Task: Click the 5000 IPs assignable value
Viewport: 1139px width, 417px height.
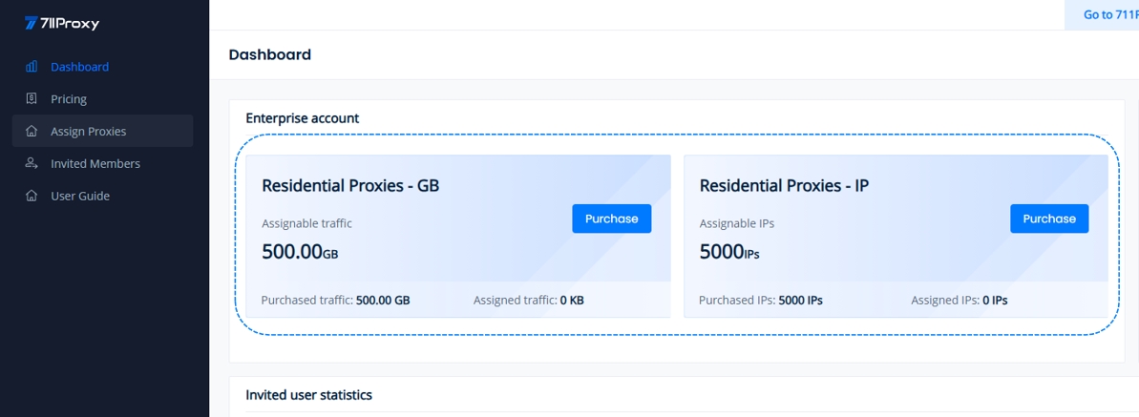Action: (x=729, y=253)
